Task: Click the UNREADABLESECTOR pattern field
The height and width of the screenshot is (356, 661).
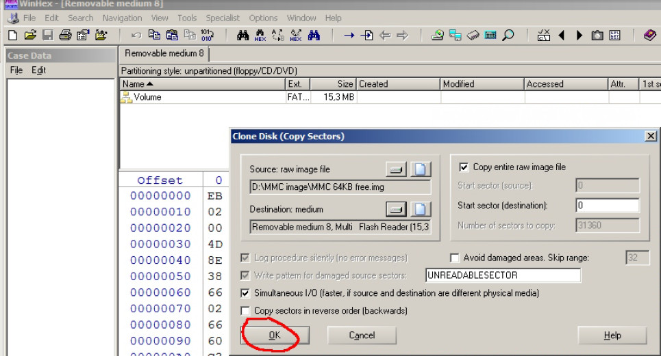Action: (503, 275)
